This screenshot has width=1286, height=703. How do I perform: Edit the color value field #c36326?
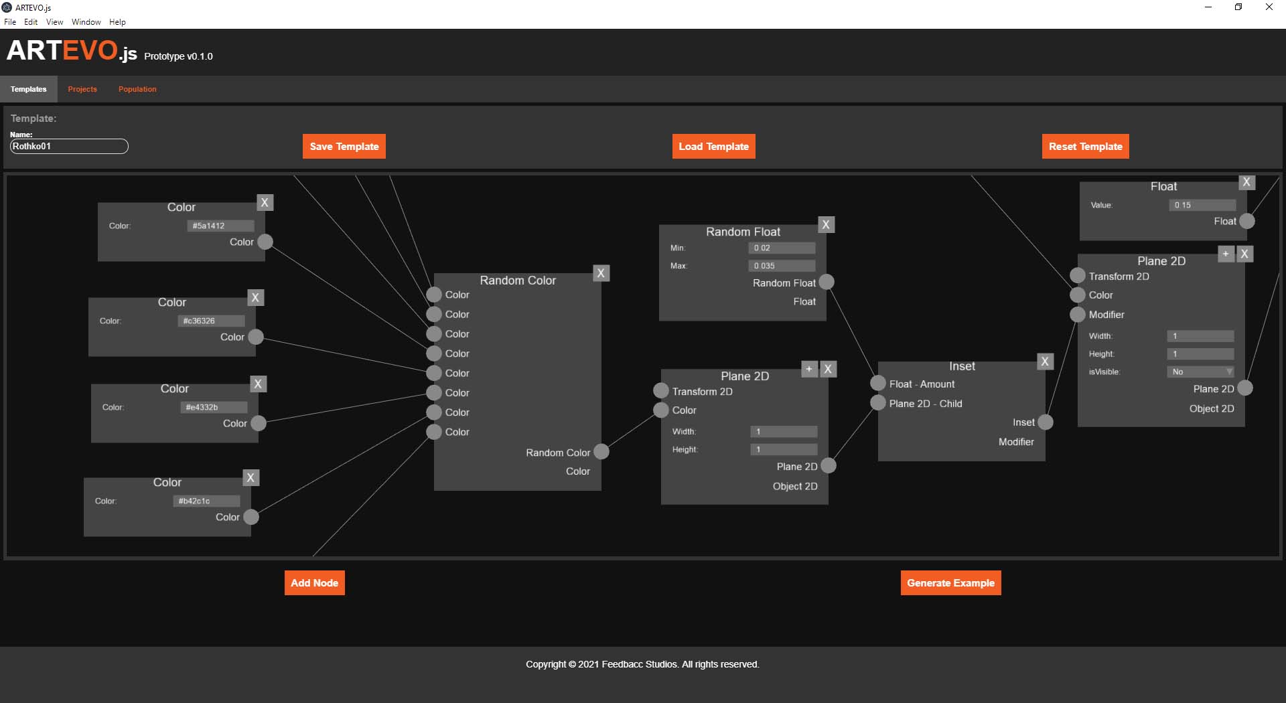211,321
